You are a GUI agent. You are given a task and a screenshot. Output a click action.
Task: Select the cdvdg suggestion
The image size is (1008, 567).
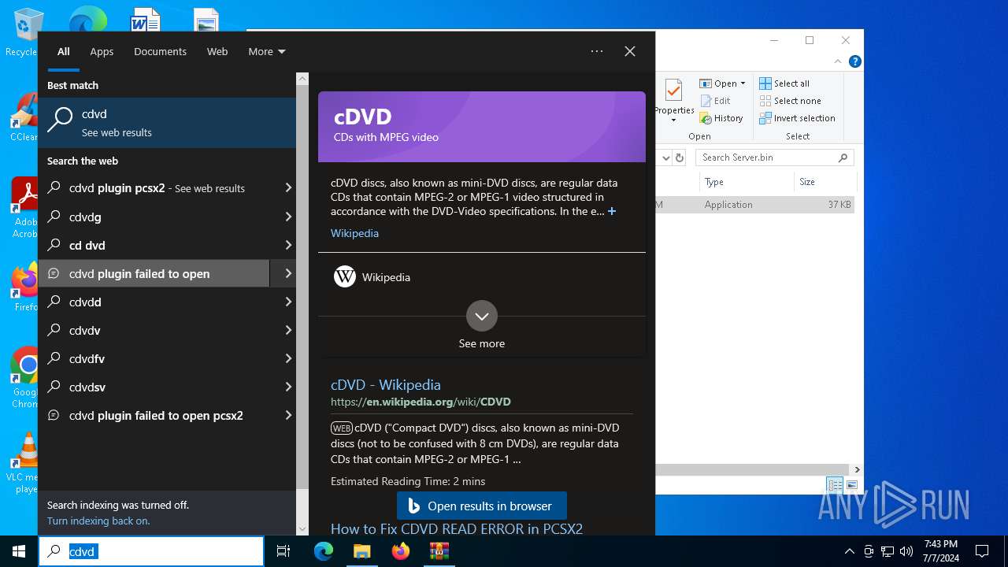coord(154,217)
